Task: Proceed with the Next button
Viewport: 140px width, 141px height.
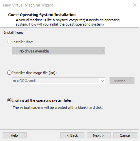Action: [x=99, y=135]
